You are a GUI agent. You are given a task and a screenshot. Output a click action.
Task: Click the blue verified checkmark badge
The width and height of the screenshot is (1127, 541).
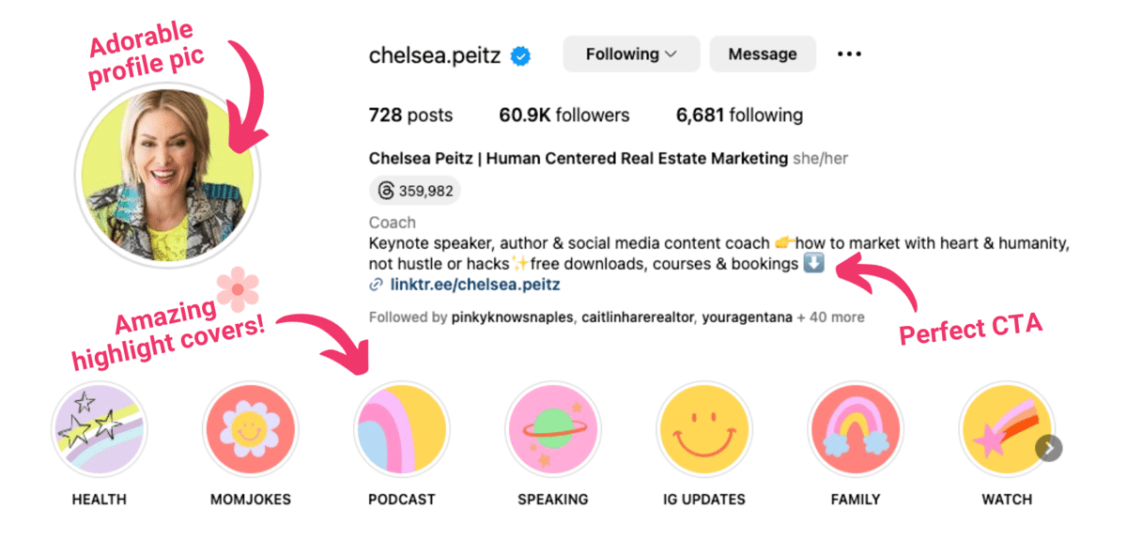[x=520, y=54]
